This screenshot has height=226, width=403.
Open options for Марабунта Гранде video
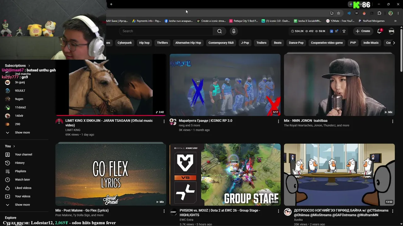[278, 121]
